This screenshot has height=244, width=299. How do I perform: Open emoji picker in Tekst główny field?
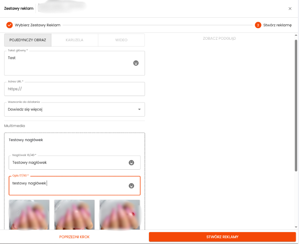point(136,63)
